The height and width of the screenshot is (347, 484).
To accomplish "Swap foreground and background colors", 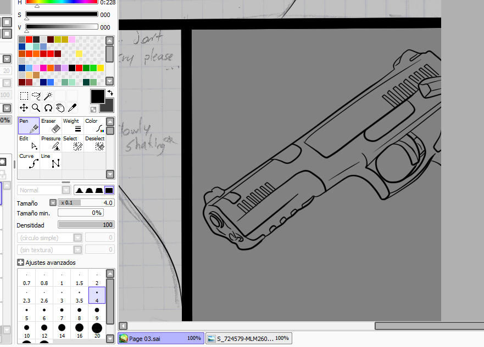I will 110,93.
